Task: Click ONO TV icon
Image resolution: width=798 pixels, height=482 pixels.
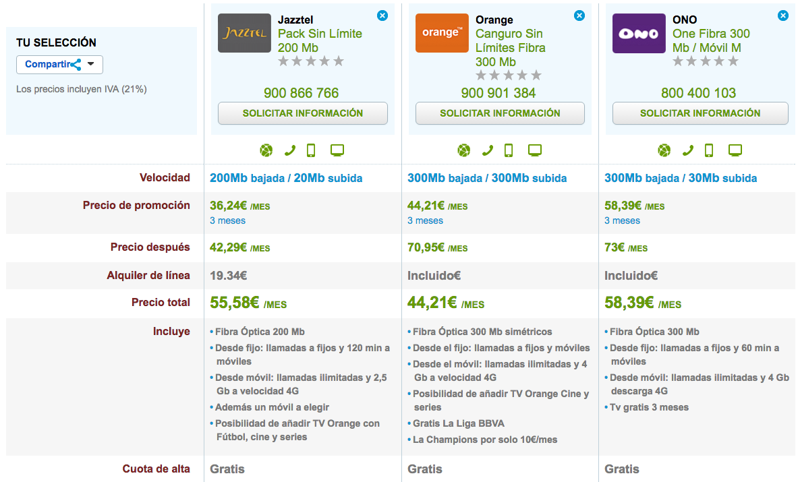Action: [735, 150]
